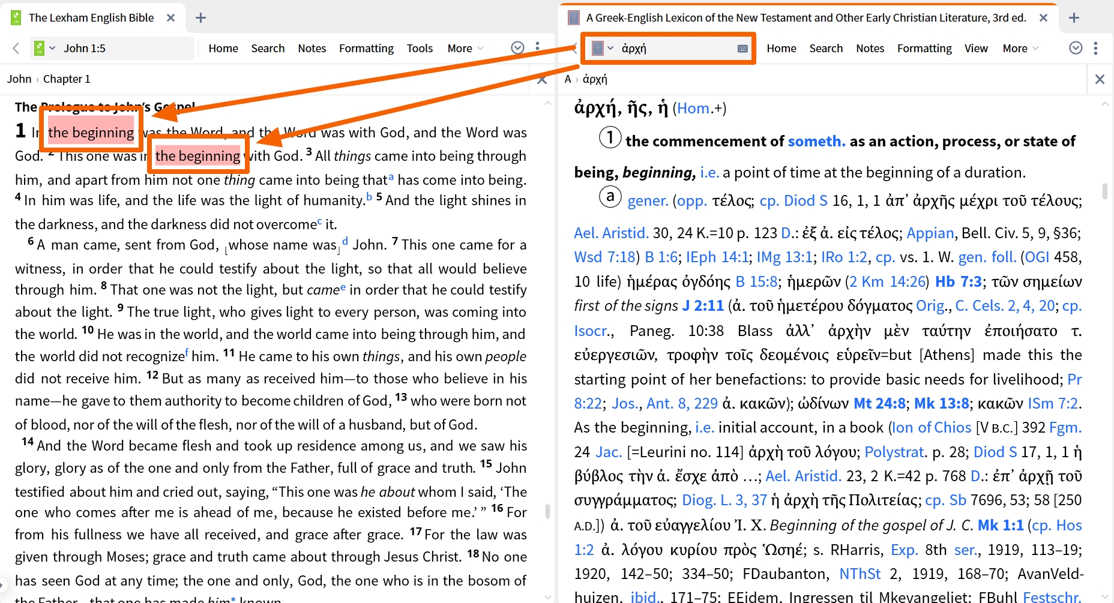The image size is (1114, 603).
Task: Open View menu in lexicon panel
Action: point(976,48)
